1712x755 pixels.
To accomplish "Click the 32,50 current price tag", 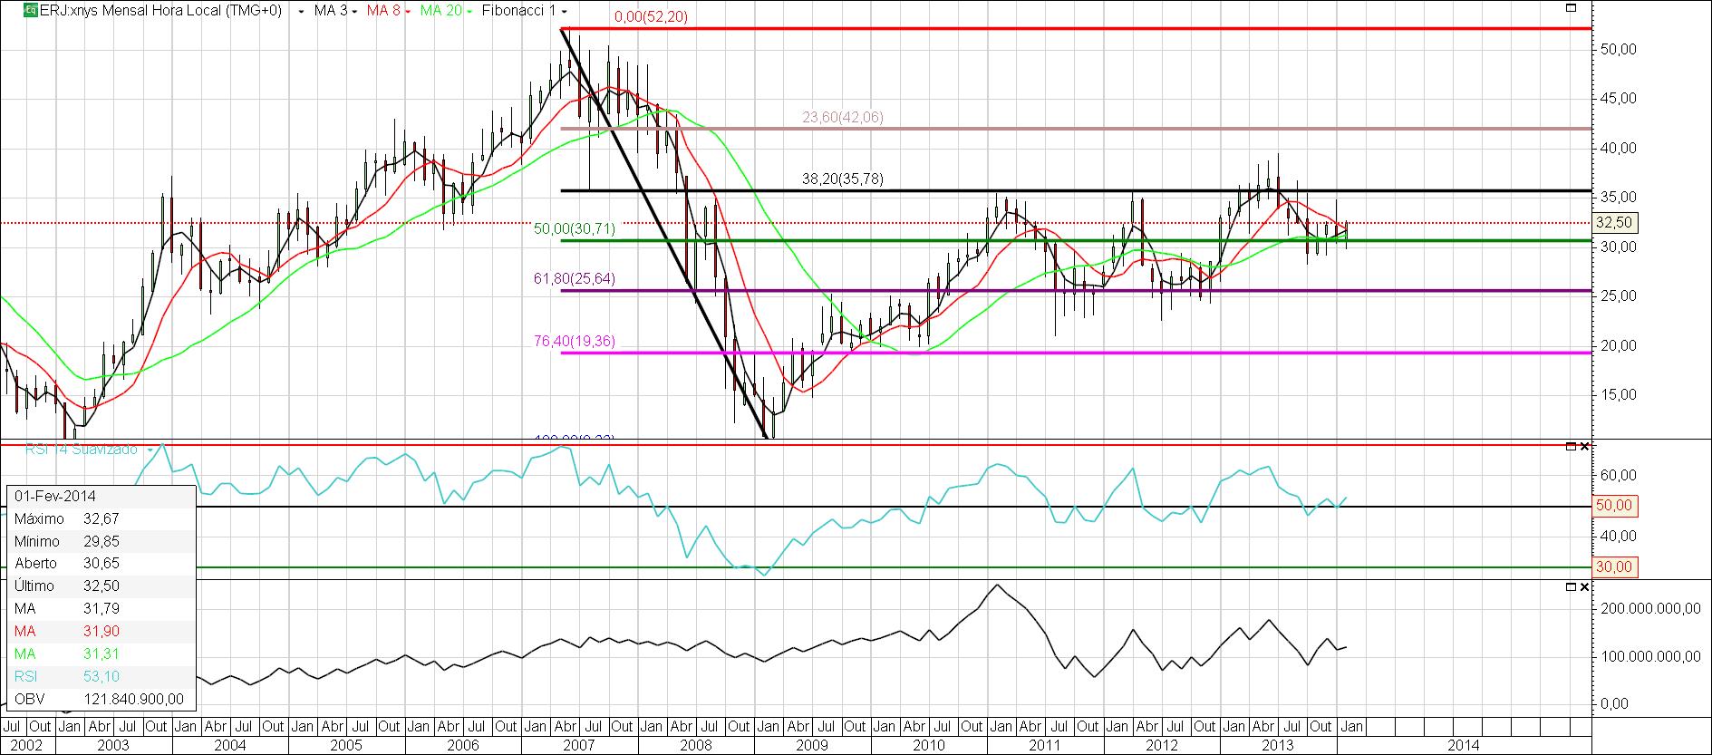I will (1613, 223).
